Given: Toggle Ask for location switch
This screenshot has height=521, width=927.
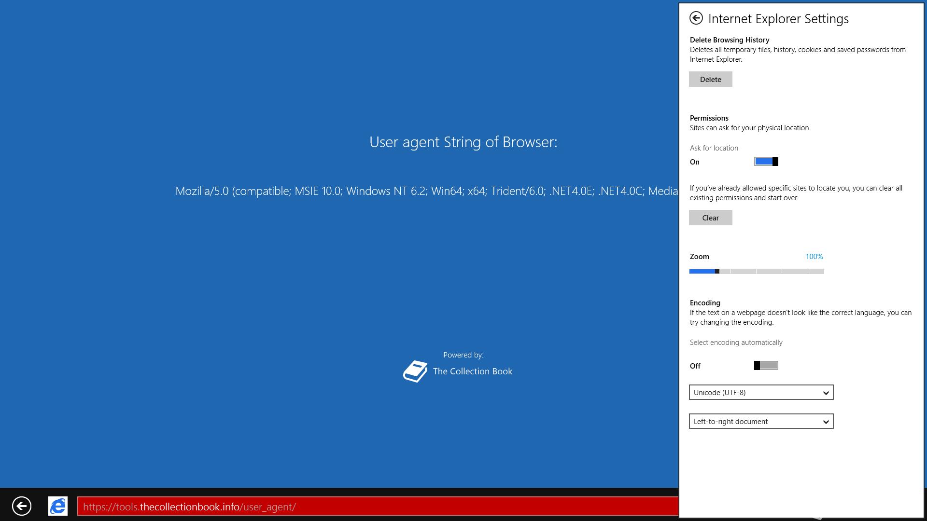Looking at the screenshot, I should coord(766,162).
